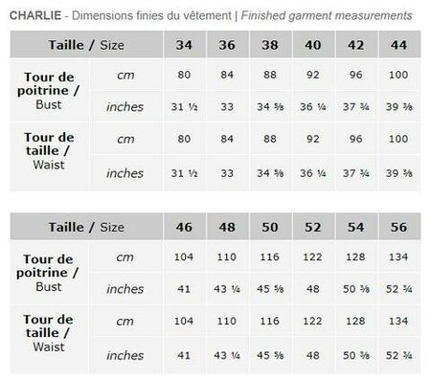
Task: Click the second table's Tour de poitrine / Bust label
Action: coord(48,273)
